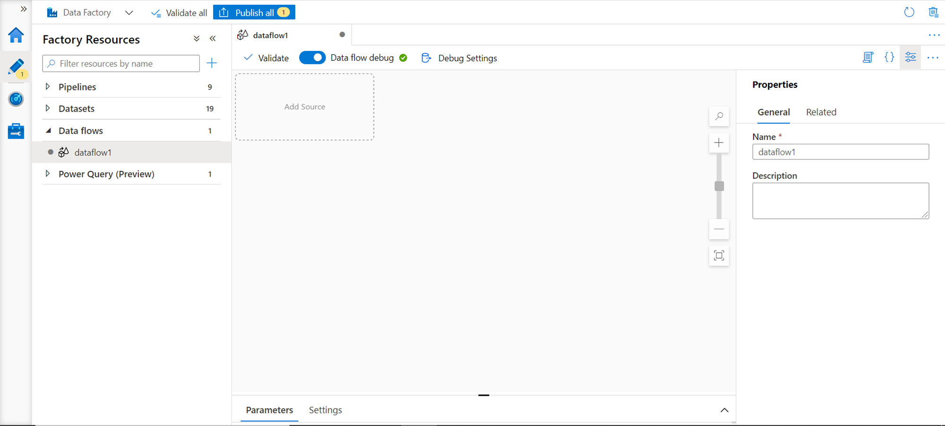
Task: Expand the Datasets group
Action: [x=48, y=109]
